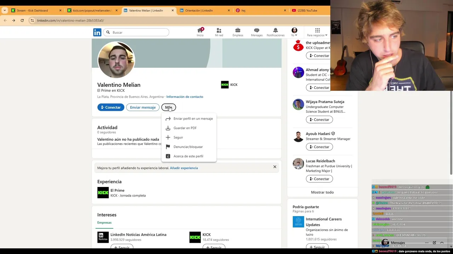Toggle the Más dropdown button

168,107
